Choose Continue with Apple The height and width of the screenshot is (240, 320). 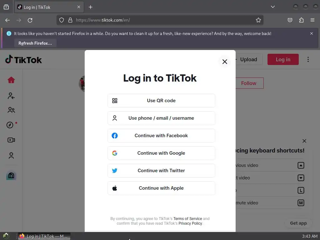[x=161, y=188]
